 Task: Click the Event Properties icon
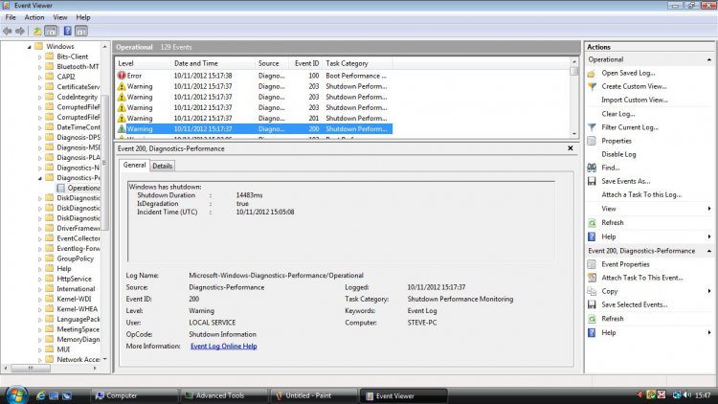click(592, 264)
